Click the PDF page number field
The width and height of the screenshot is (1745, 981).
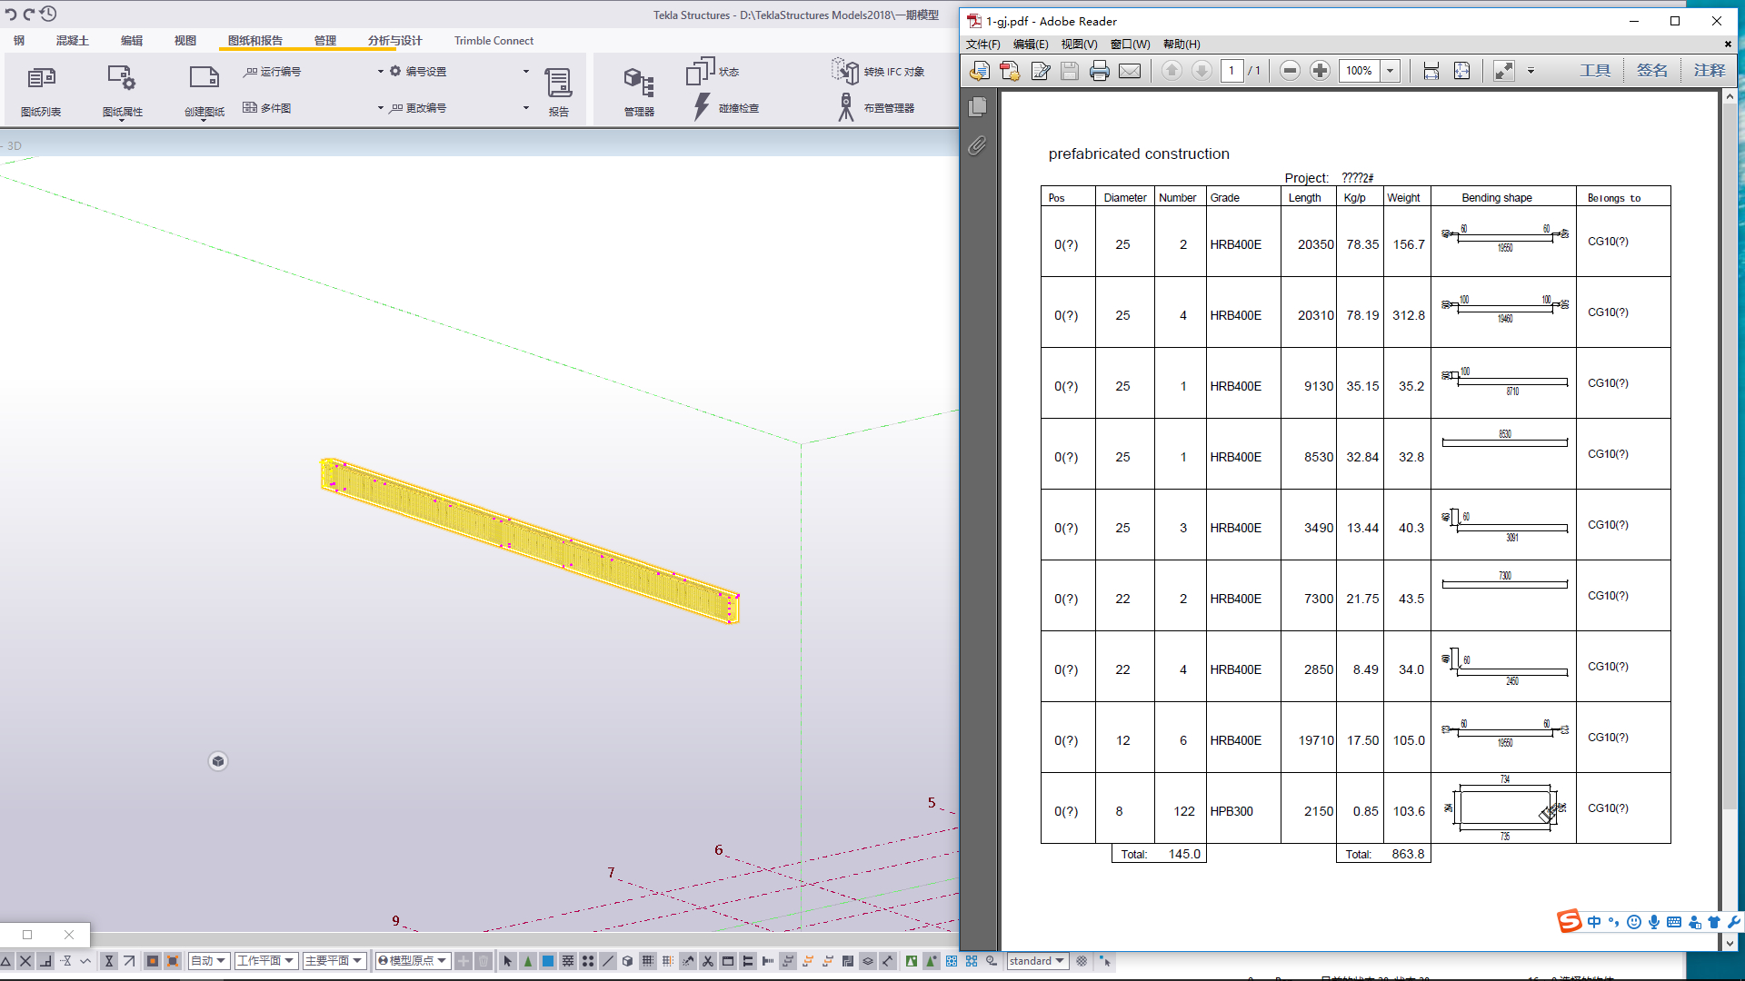coord(1231,71)
